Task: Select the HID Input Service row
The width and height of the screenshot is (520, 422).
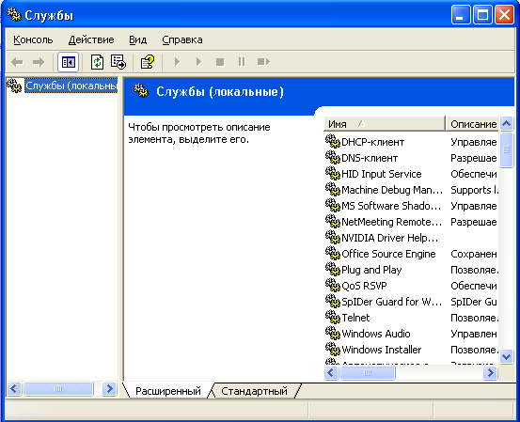Action: [x=411, y=174]
